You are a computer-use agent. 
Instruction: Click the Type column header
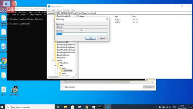[116, 16]
